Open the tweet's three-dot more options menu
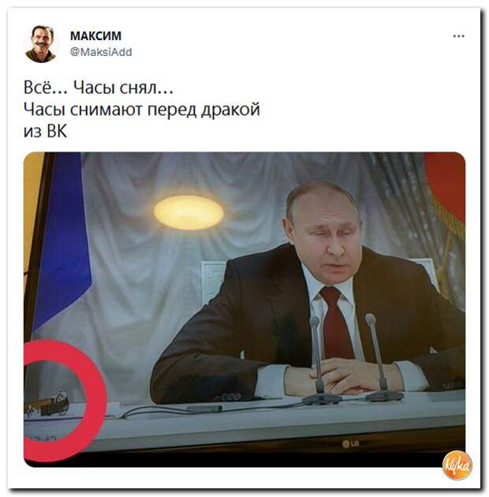 [x=458, y=36]
